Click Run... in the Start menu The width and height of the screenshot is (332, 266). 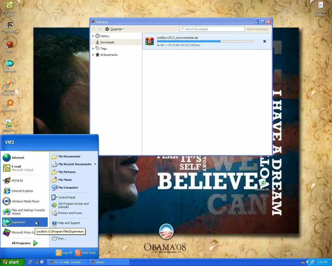tap(74, 238)
